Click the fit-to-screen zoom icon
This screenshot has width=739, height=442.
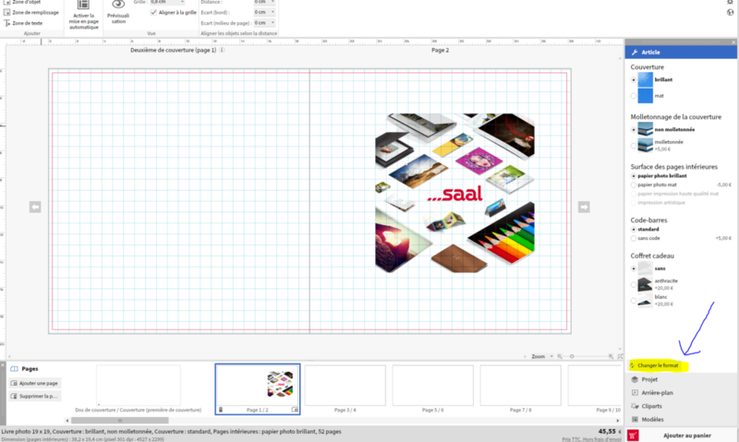pyautogui.click(x=620, y=356)
